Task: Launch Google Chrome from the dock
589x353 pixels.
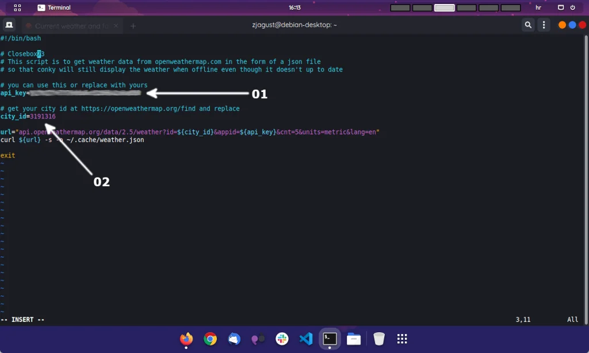Action: (x=210, y=339)
